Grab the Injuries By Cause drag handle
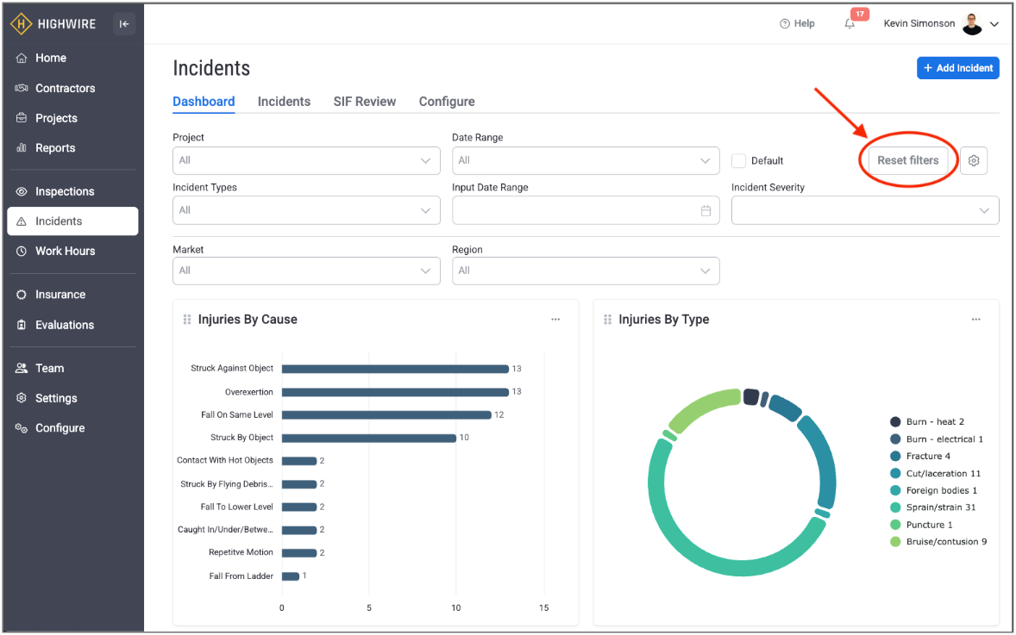1016x635 pixels. [x=187, y=320]
